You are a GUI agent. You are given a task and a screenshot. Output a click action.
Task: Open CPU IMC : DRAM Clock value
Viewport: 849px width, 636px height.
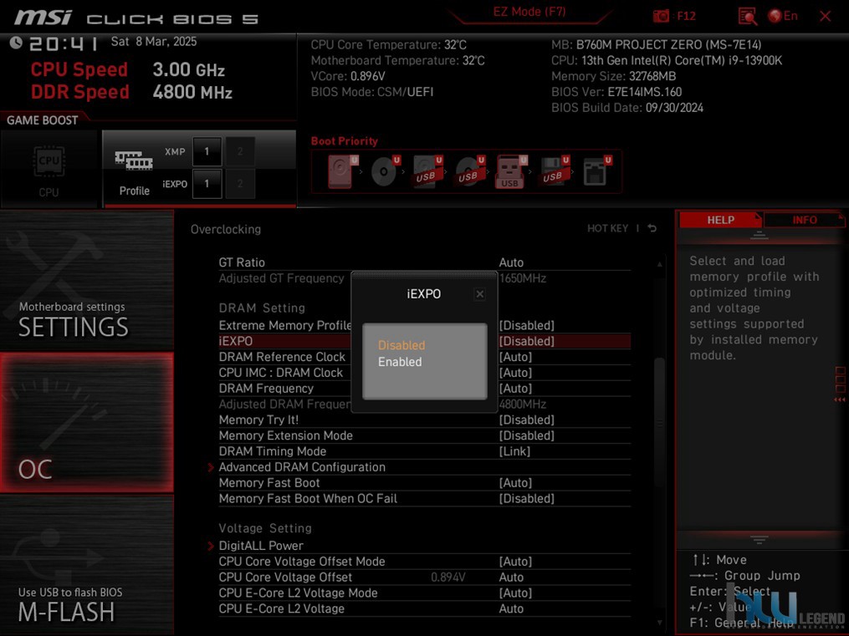click(x=515, y=373)
